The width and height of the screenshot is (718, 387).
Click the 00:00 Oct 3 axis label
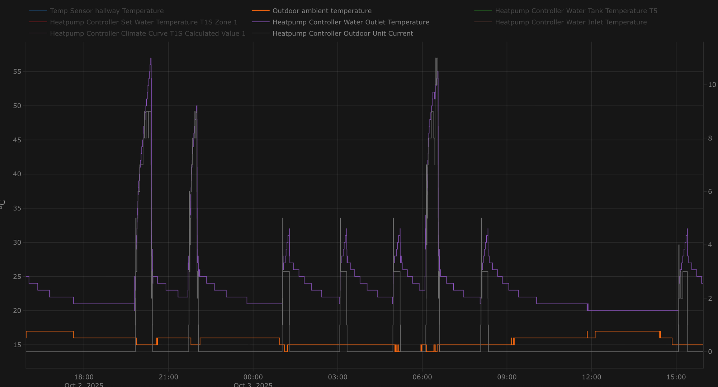point(253,377)
